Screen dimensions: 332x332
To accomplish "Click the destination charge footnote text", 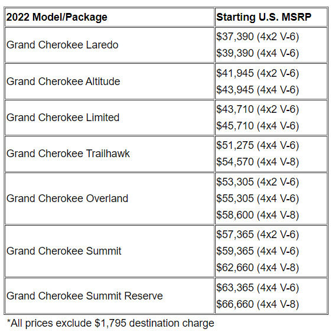I will (x=110, y=323).
